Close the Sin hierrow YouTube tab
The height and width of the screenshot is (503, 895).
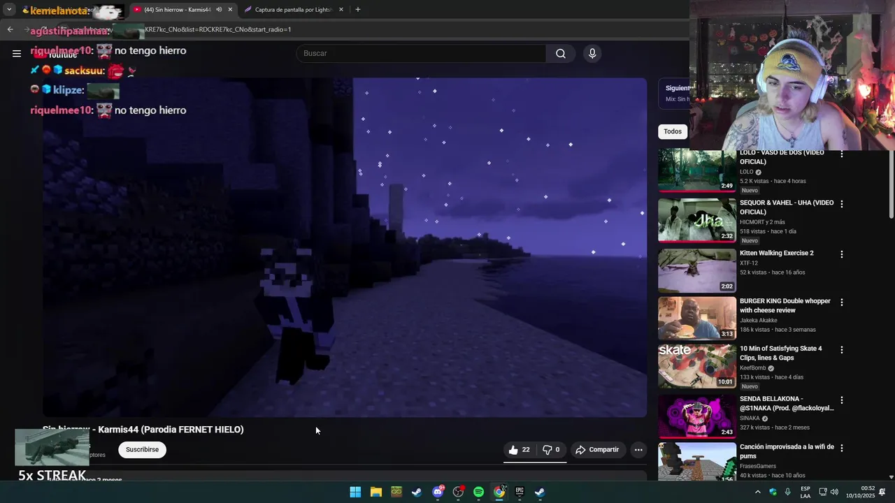pyautogui.click(x=230, y=10)
